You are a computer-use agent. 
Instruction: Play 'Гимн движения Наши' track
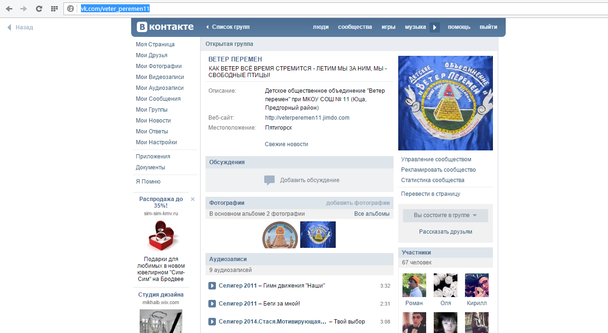click(212, 286)
